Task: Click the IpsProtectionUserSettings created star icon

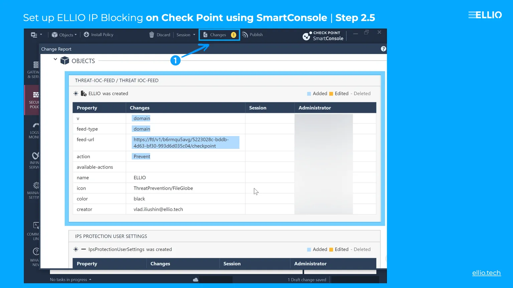Action: 76,249
